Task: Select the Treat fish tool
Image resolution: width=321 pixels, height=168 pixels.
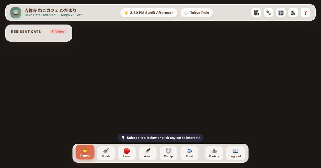Action: 189,153
